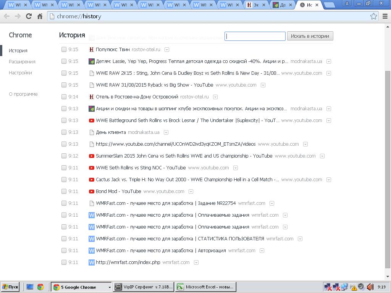
Task: Check the Bond Mod entry box
Action: [x=64, y=192]
